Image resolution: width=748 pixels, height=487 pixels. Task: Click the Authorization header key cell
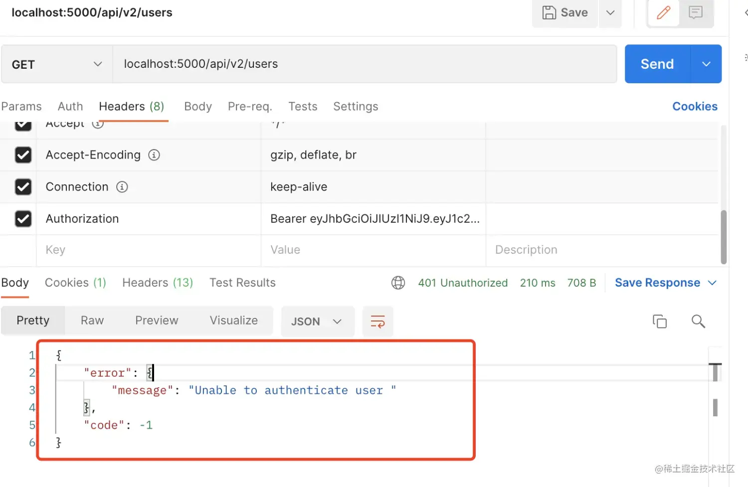pos(149,219)
